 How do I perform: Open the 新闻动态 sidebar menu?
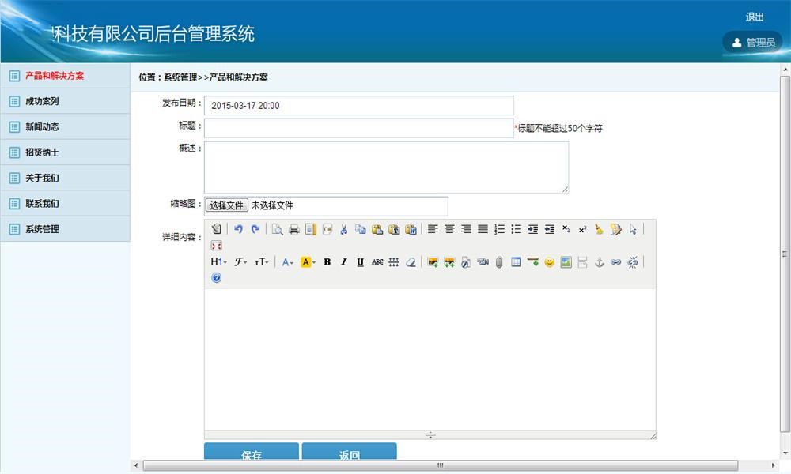point(65,127)
